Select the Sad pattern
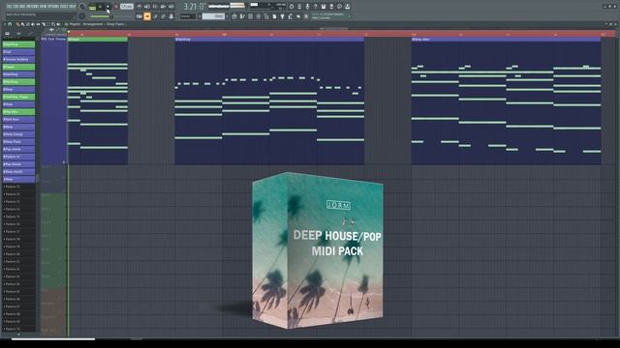The width and height of the screenshot is (620, 348). [x=18, y=51]
